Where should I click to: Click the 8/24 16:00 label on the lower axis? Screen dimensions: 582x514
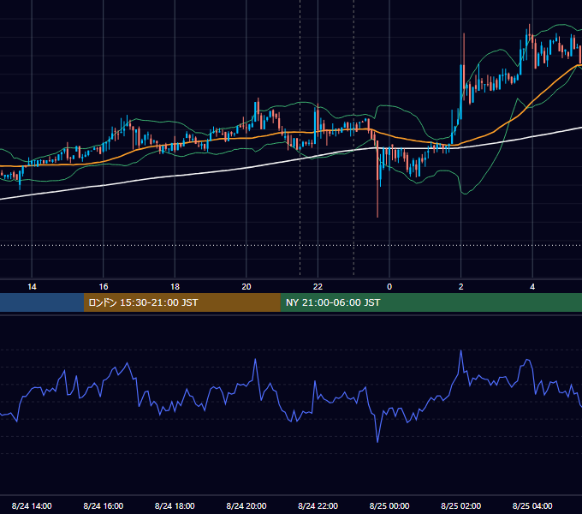tap(104, 505)
